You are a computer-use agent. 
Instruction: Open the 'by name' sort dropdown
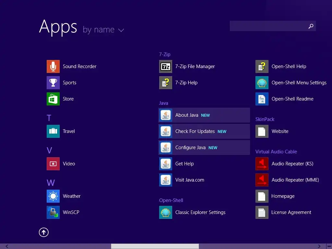pyautogui.click(x=103, y=30)
